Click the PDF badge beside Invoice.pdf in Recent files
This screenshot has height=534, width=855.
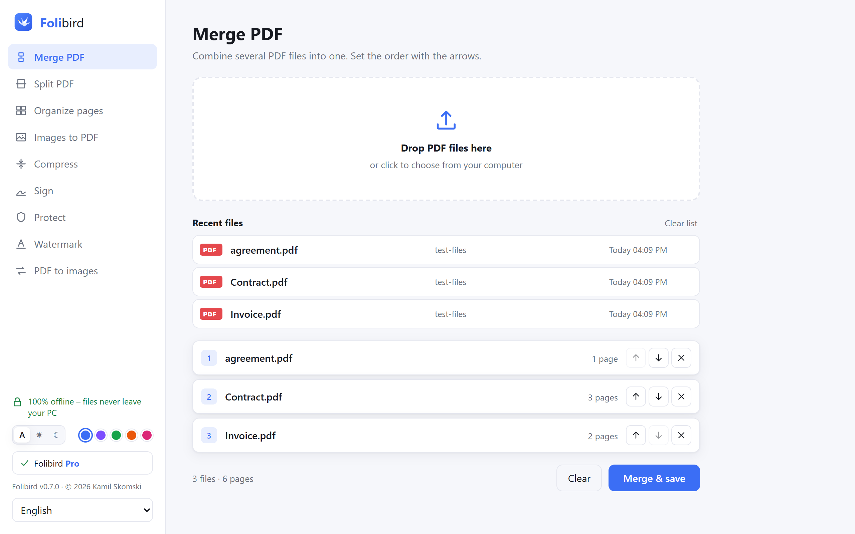pyautogui.click(x=211, y=314)
